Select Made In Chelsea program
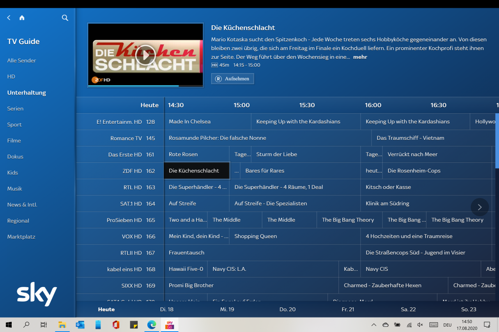 coord(207,122)
